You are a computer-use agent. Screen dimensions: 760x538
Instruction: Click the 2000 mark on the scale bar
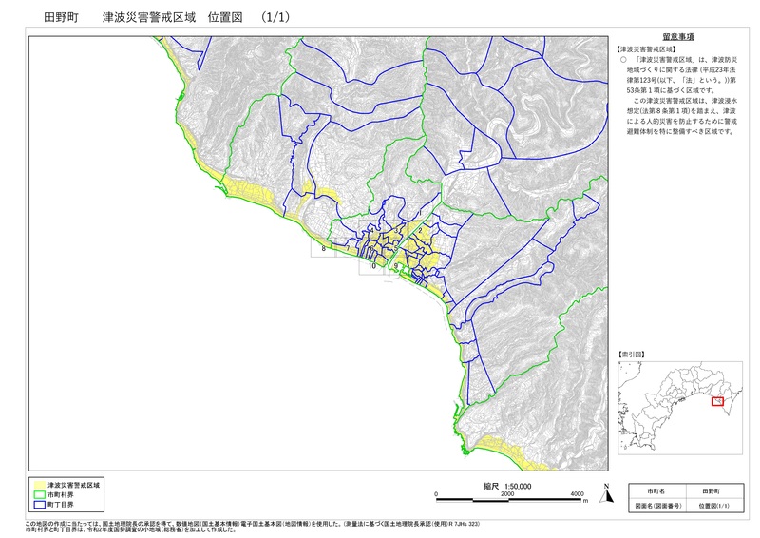pos(507,495)
